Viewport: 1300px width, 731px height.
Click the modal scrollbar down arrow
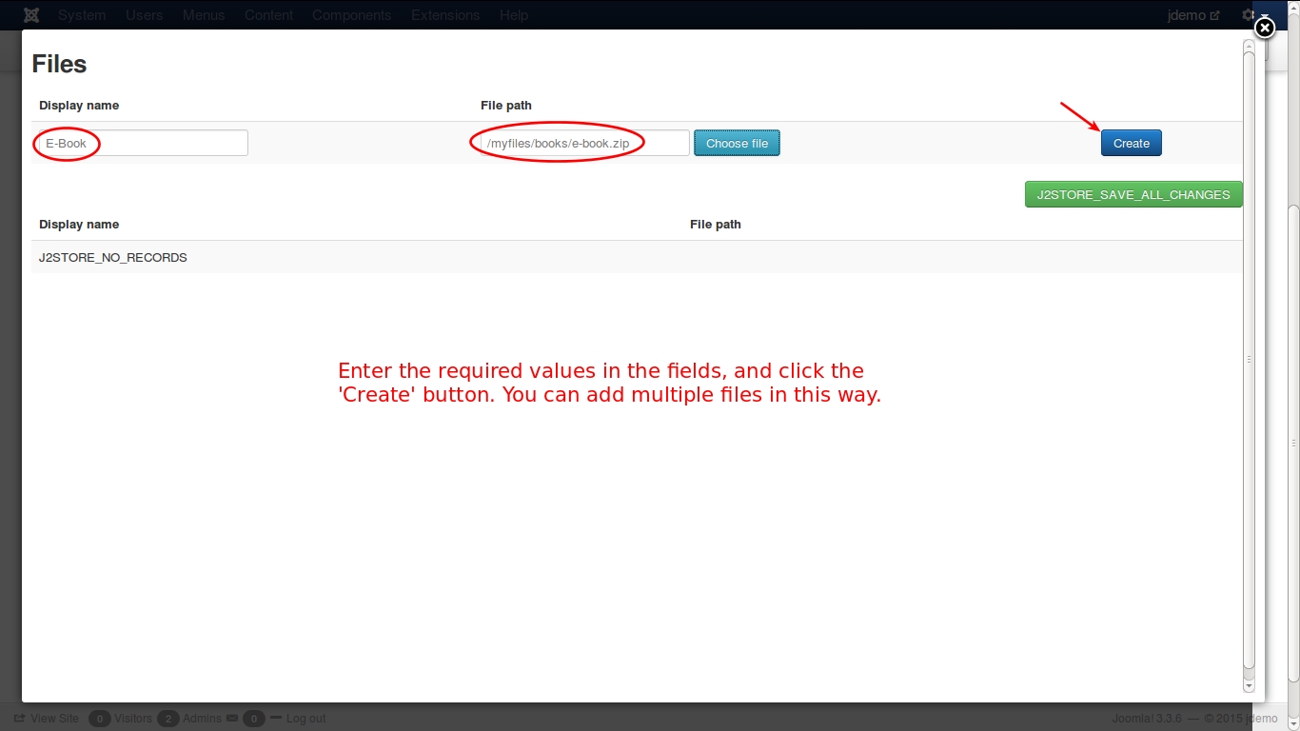(x=1249, y=685)
